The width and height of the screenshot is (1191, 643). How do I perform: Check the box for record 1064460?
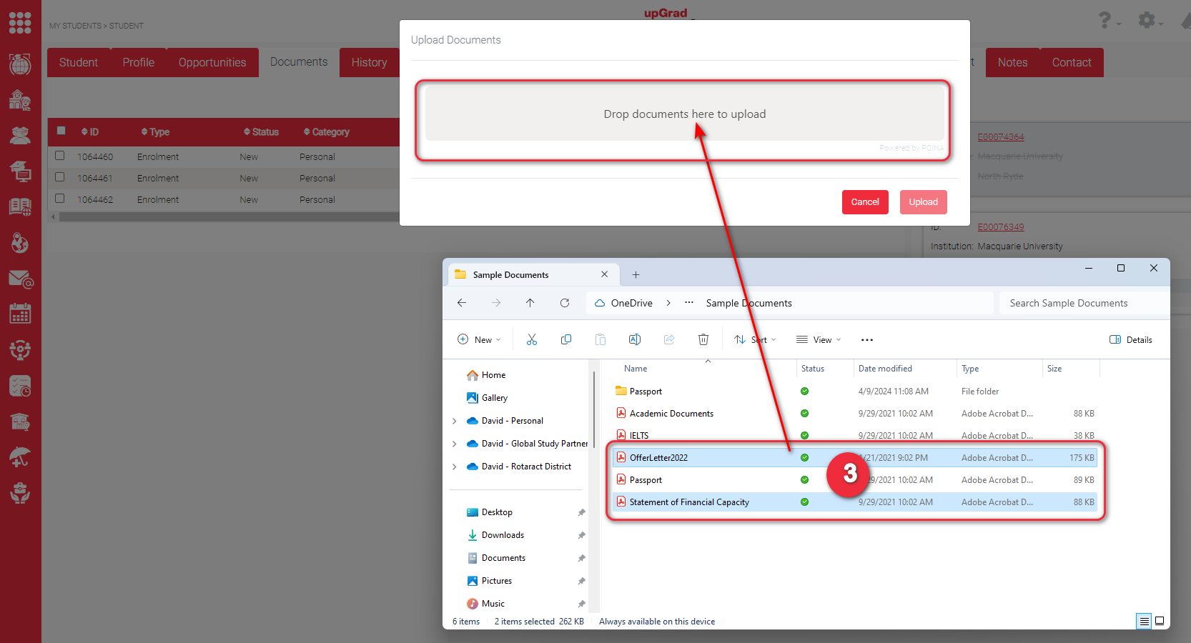click(x=60, y=156)
